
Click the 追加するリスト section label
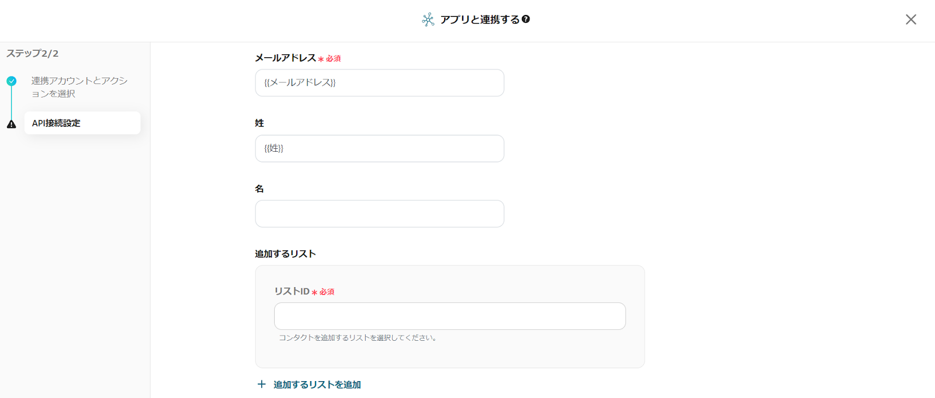(x=285, y=254)
